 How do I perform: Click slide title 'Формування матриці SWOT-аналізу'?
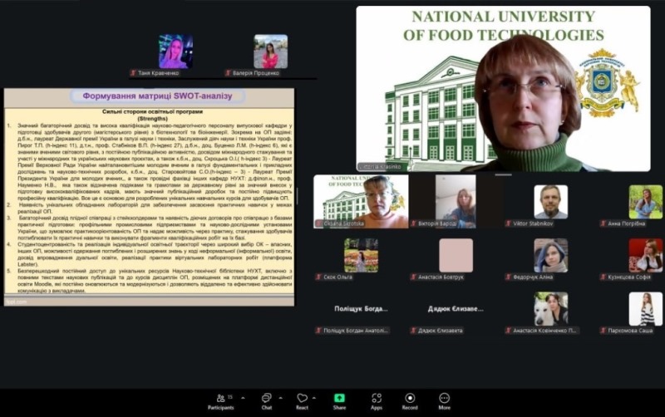tap(157, 96)
